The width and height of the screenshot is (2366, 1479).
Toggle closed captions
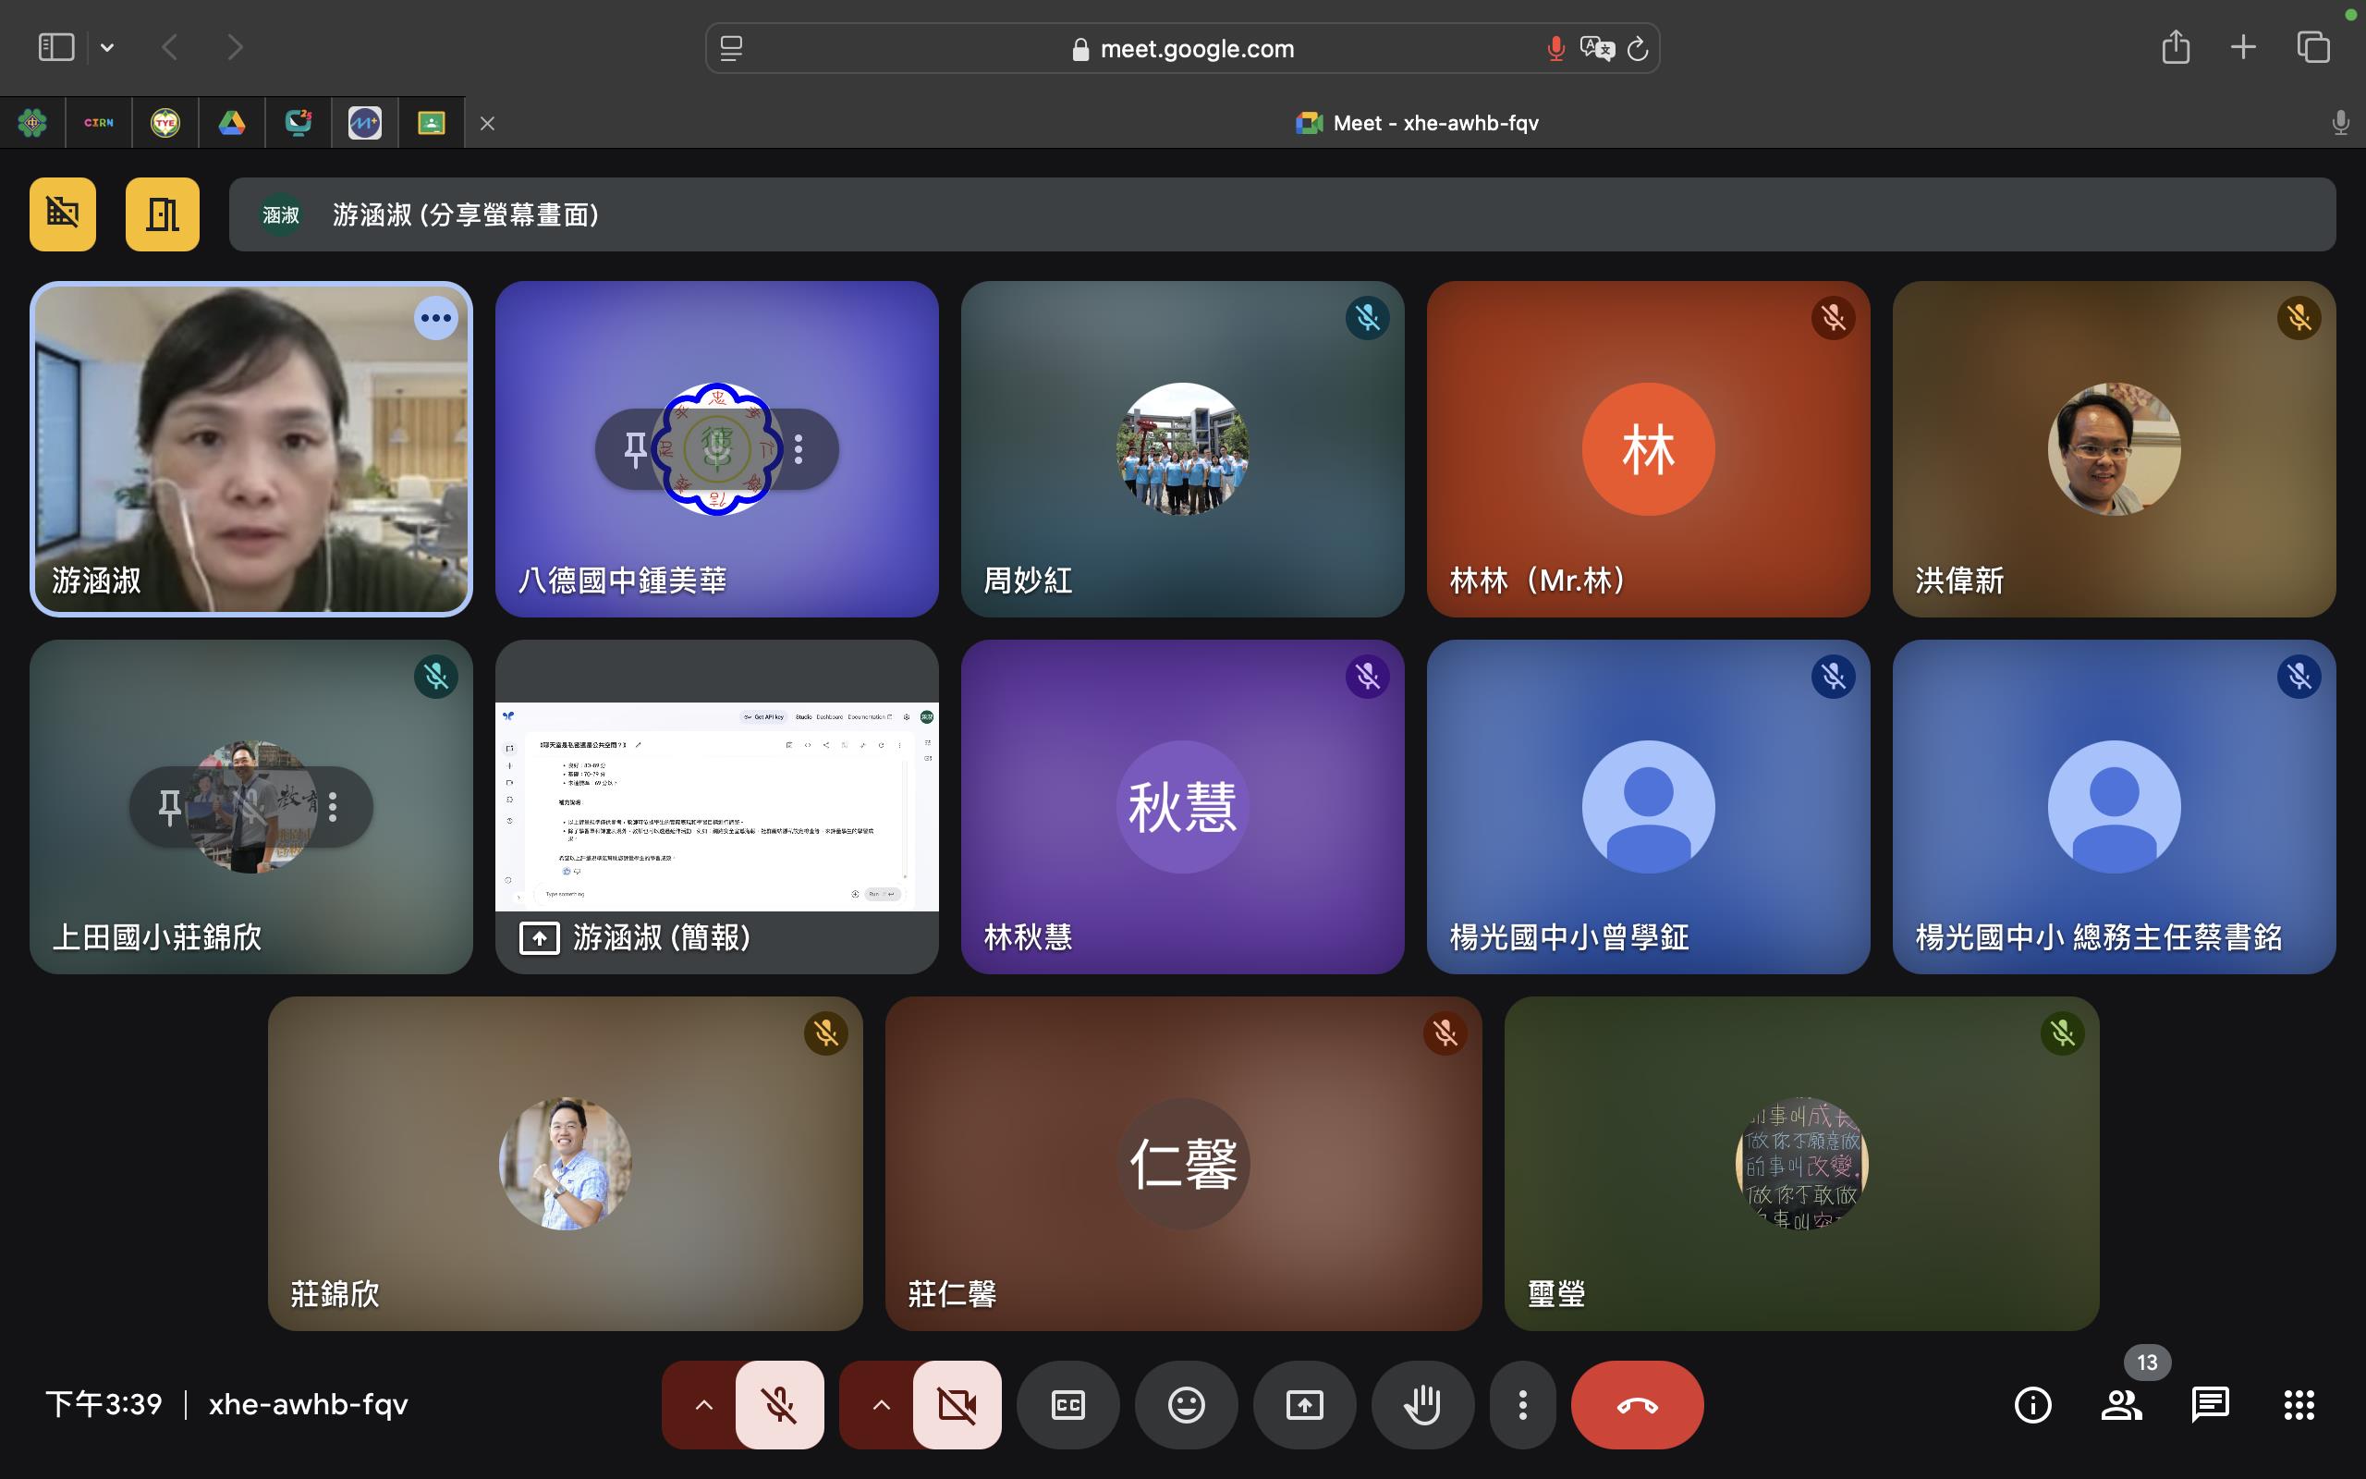tap(1067, 1405)
